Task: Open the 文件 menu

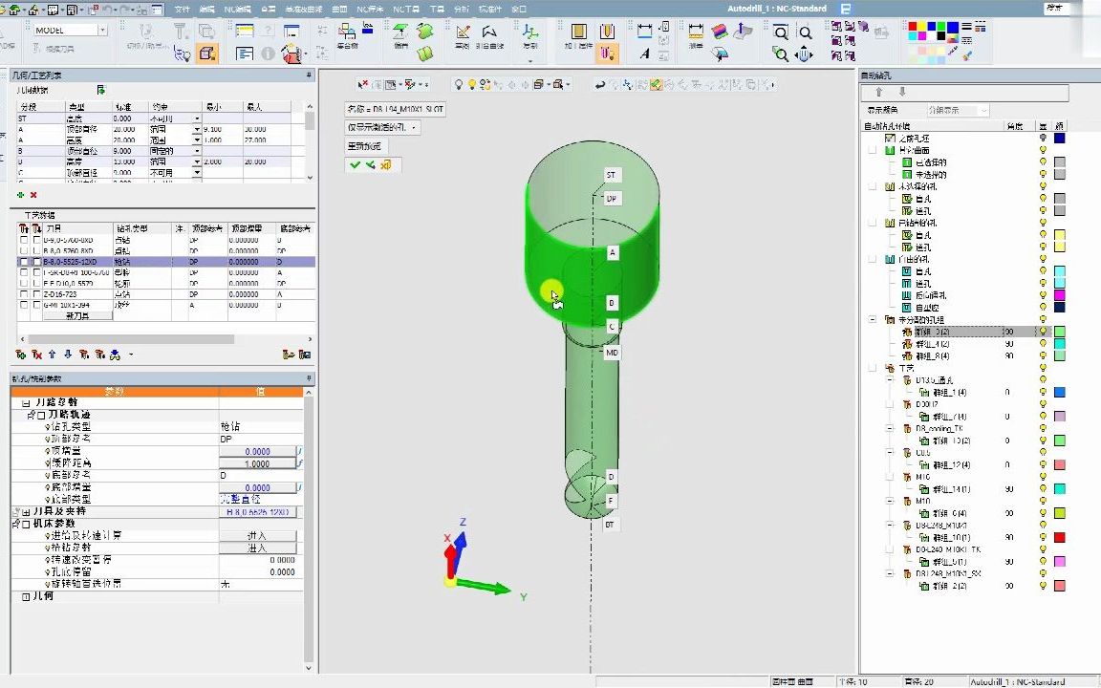Action: 182,9
